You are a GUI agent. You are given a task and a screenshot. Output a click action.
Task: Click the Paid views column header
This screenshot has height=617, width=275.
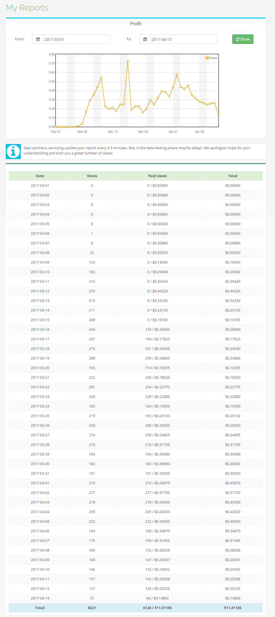tap(157, 176)
